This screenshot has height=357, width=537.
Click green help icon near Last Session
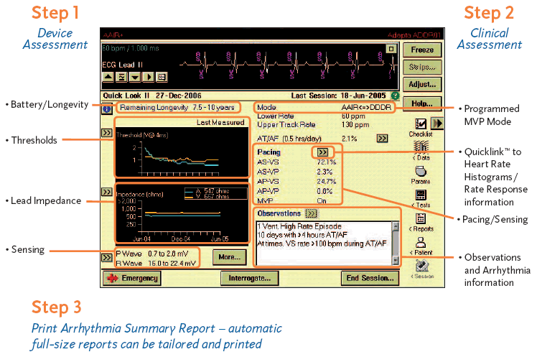click(396, 96)
